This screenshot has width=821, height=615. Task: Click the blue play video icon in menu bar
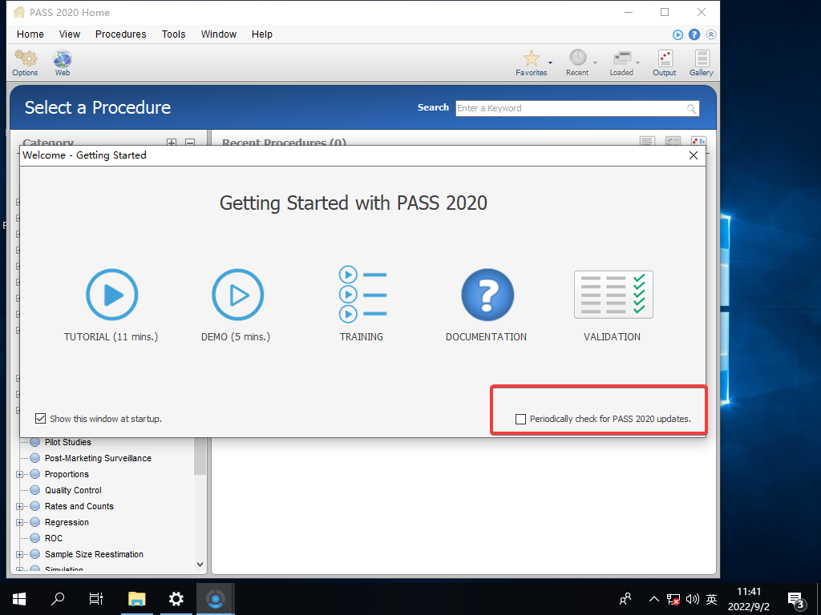coord(677,34)
